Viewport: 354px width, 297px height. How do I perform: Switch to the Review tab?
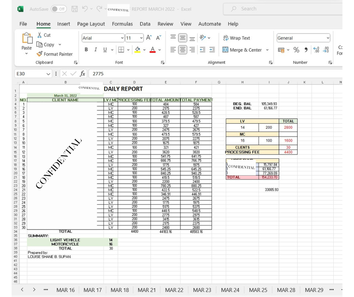[165, 24]
